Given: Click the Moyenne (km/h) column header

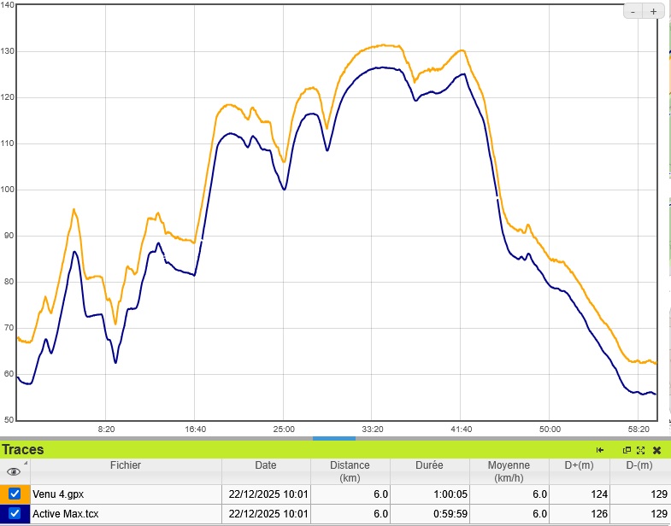Looking at the screenshot, I should 509,471.
